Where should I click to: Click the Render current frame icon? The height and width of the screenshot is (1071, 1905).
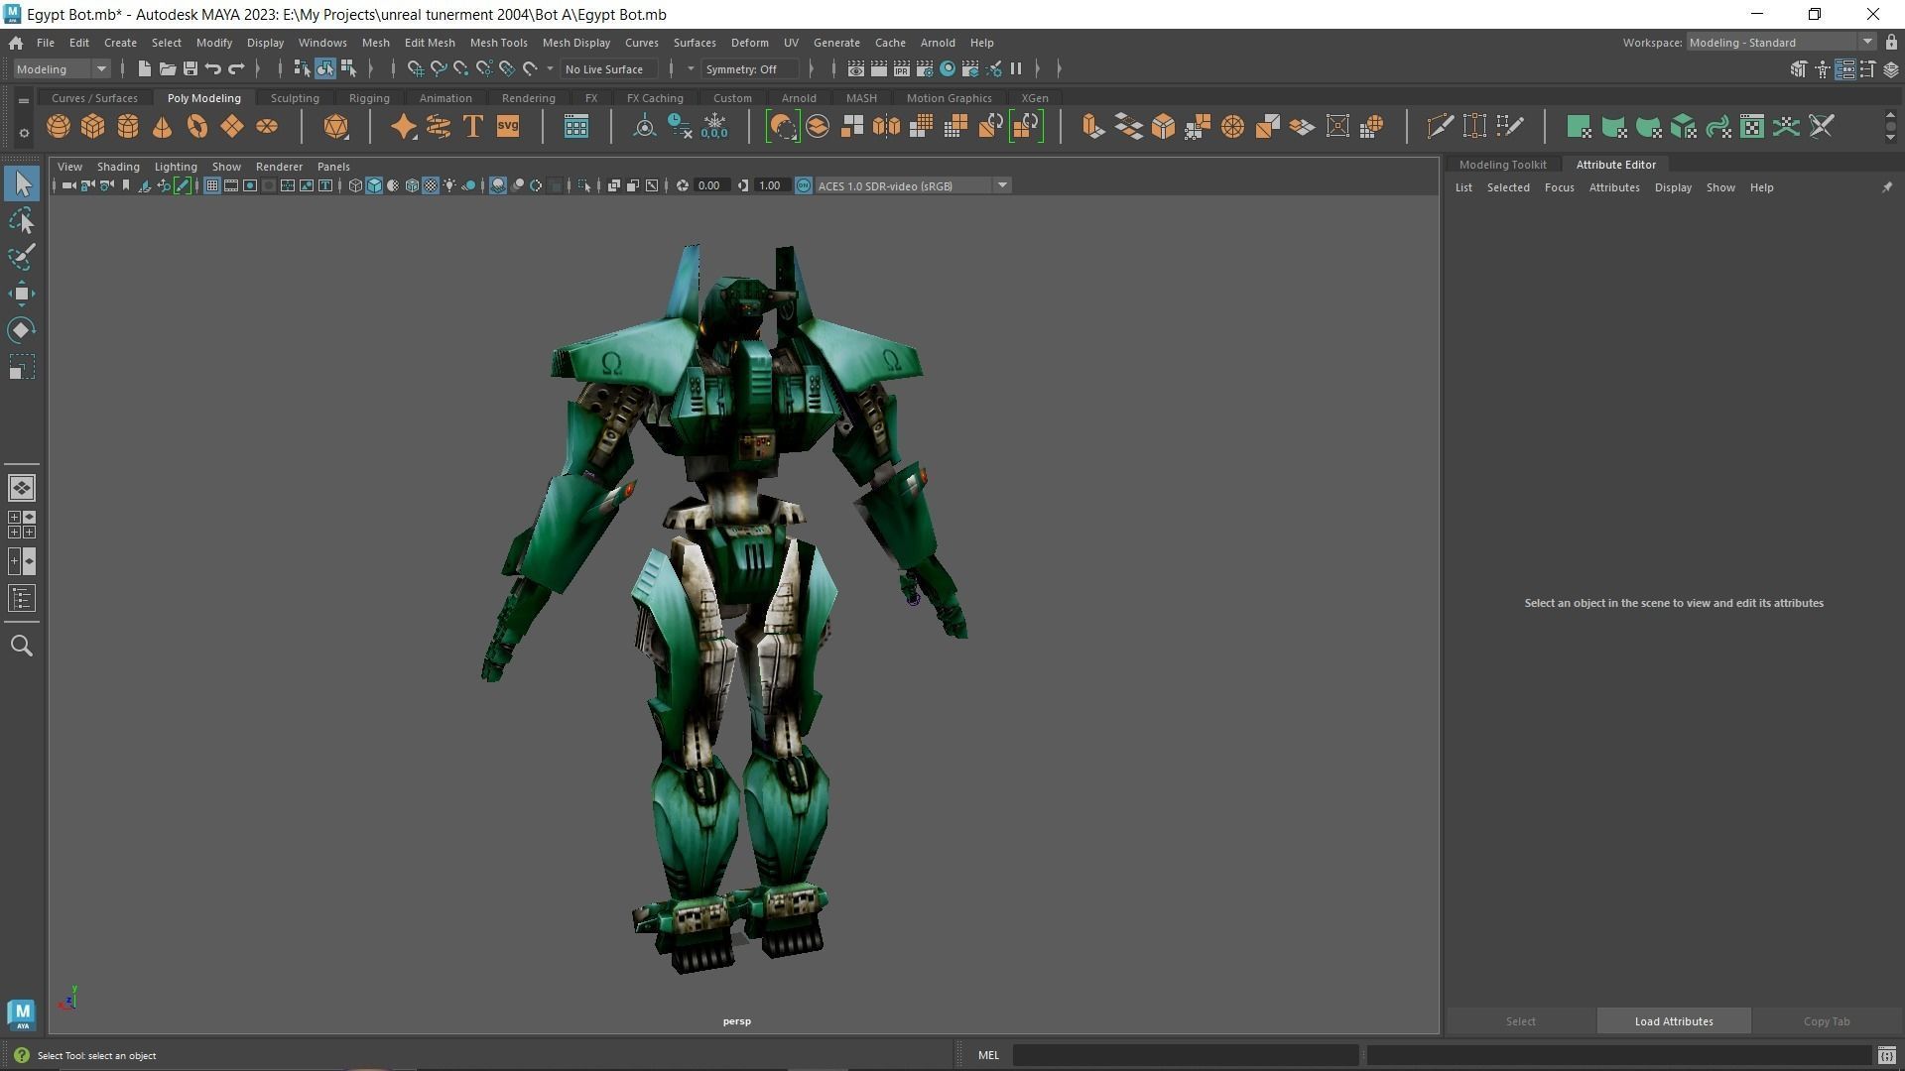click(x=878, y=68)
